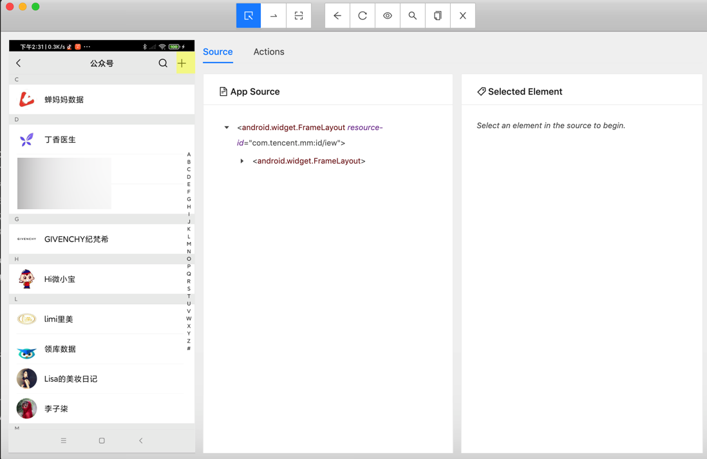This screenshot has width=707, height=459.
Task: Click the limi里美 gold logo
Action: coord(26,319)
